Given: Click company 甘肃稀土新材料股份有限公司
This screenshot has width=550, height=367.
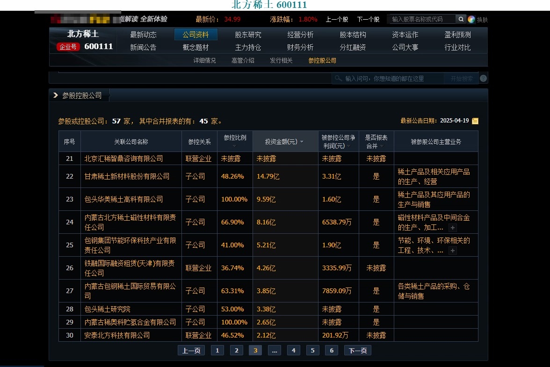Looking at the screenshot, I should (x=127, y=176).
